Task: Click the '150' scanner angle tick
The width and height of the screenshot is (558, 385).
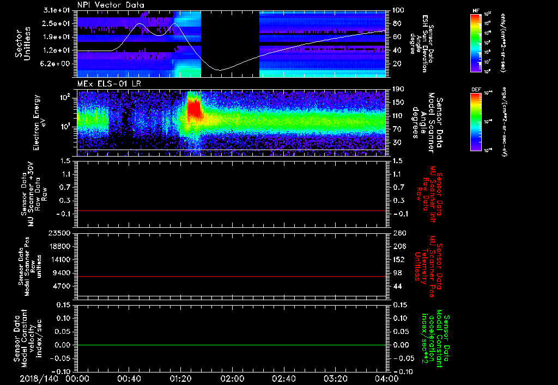Action: pyautogui.click(x=399, y=103)
